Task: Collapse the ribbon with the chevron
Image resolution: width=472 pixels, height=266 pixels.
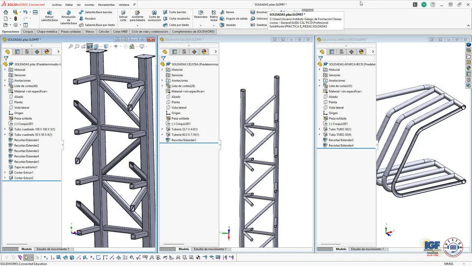Action: pos(468,25)
